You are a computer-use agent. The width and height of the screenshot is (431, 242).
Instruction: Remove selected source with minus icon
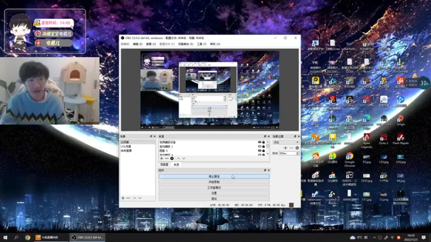click(x=166, y=159)
